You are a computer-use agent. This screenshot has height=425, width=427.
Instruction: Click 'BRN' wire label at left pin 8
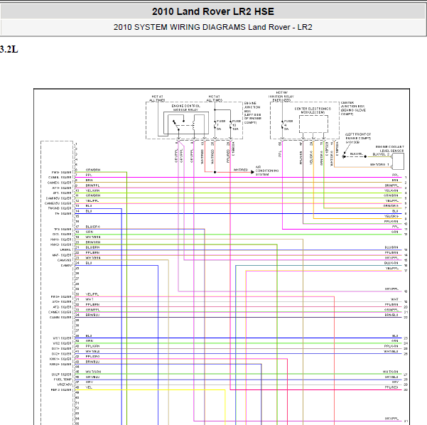pos(89,180)
